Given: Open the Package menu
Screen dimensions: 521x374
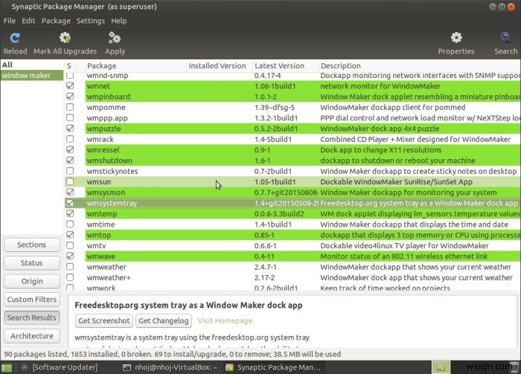Looking at the screenshot, I should tap(56, 21).
